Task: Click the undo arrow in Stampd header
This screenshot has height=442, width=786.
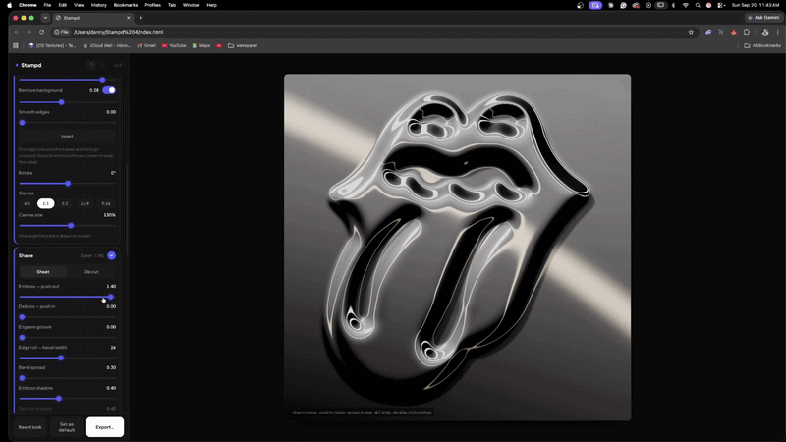Action: pyautogui.click(x=91, y=65)
